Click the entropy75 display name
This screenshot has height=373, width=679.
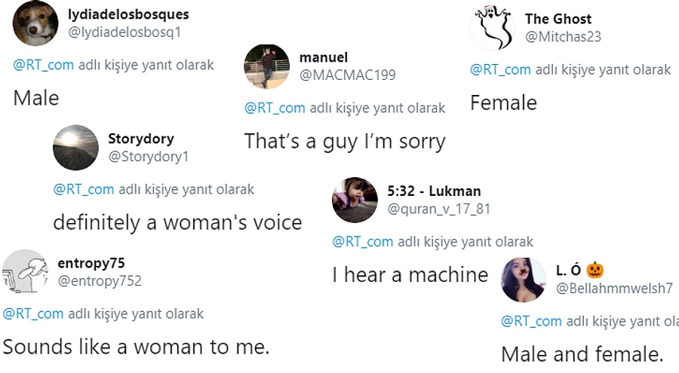coord(91,263)
